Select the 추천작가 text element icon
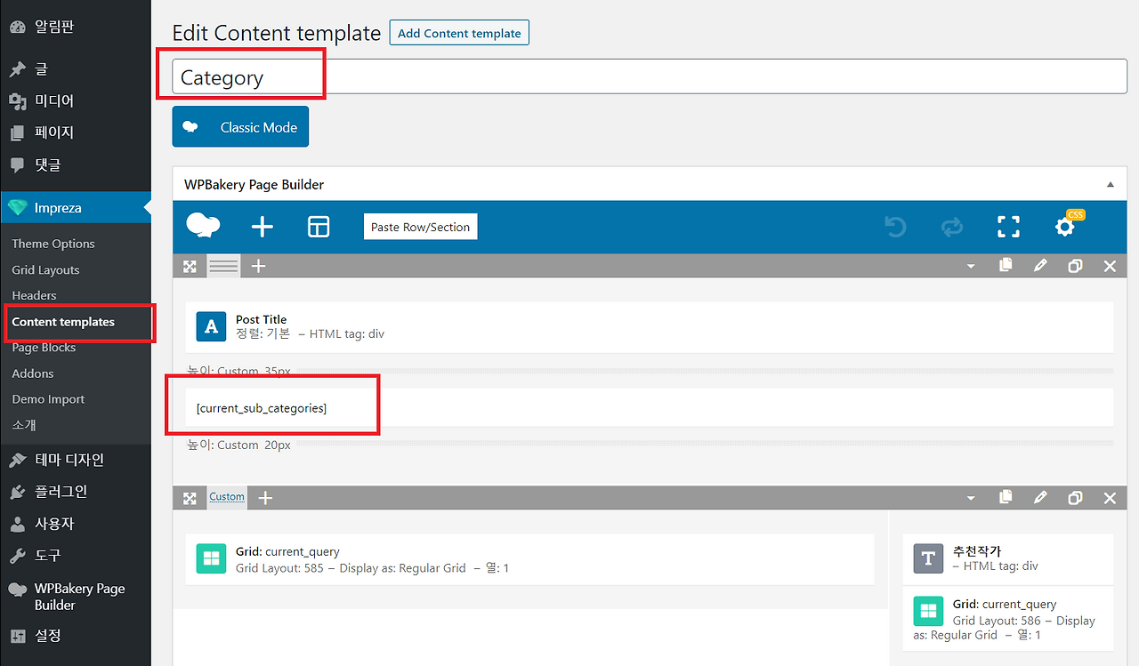1139x666 pixels. pyautogui.click(x=928, y=558)
